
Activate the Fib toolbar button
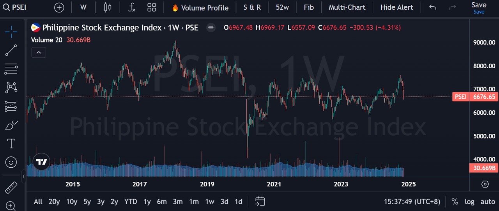[308, 7]
